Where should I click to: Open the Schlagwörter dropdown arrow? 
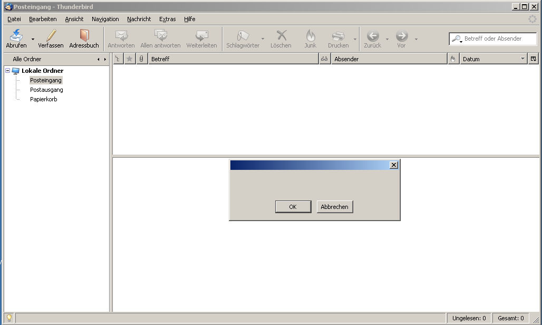point(263,39)
